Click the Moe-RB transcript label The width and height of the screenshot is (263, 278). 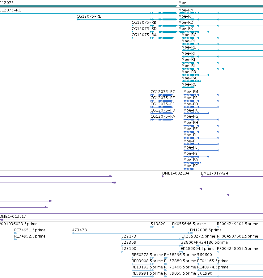point(189,72)
